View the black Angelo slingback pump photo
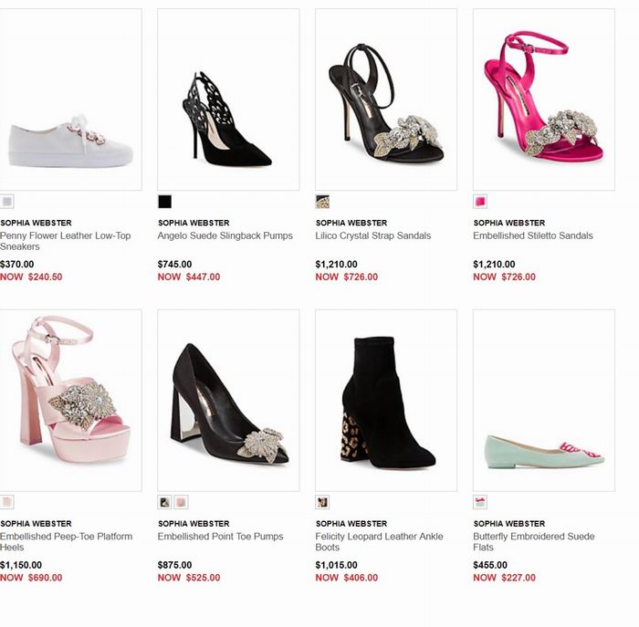Viewport: 639px width, 627px height. (x=228, y=99)
